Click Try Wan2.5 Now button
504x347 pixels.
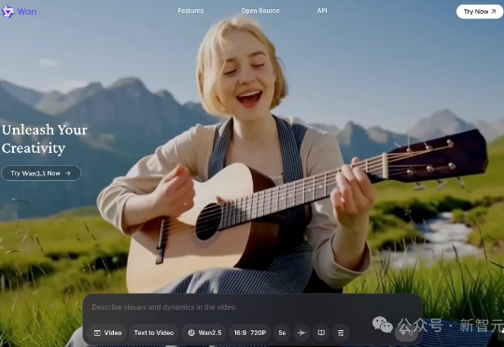coord(41,173)
